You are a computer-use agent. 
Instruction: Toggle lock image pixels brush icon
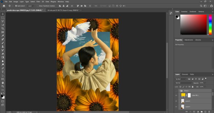point(183,87)
